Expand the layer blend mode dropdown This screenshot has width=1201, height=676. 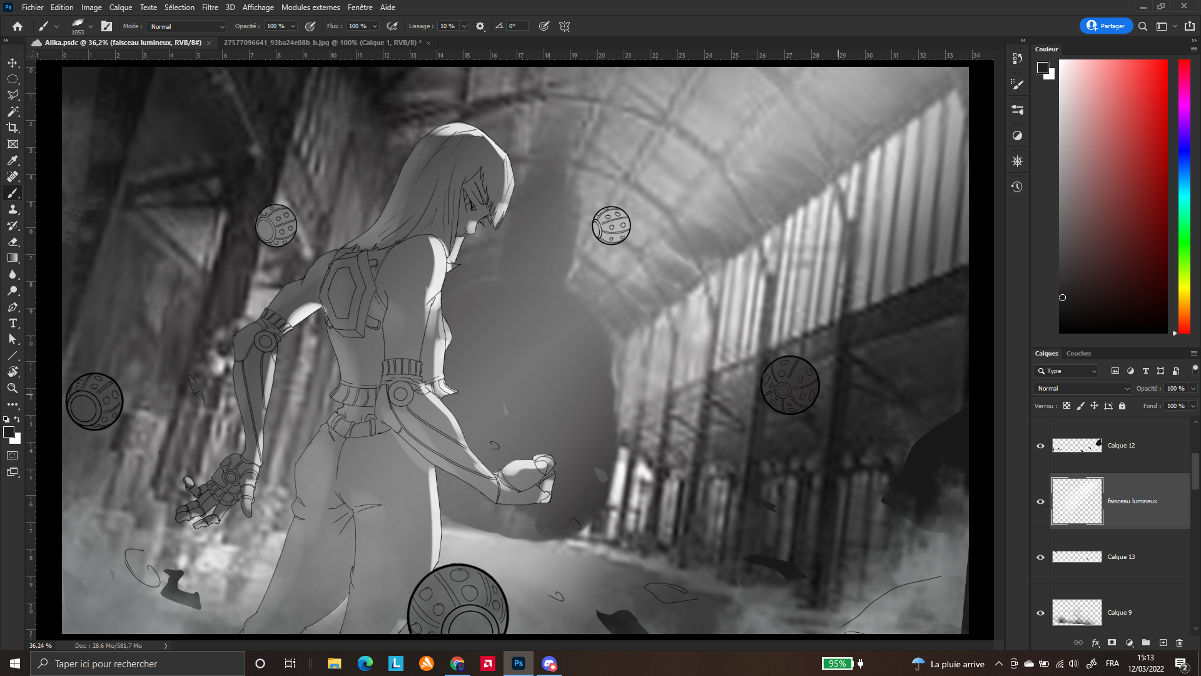coord(1082,389)
